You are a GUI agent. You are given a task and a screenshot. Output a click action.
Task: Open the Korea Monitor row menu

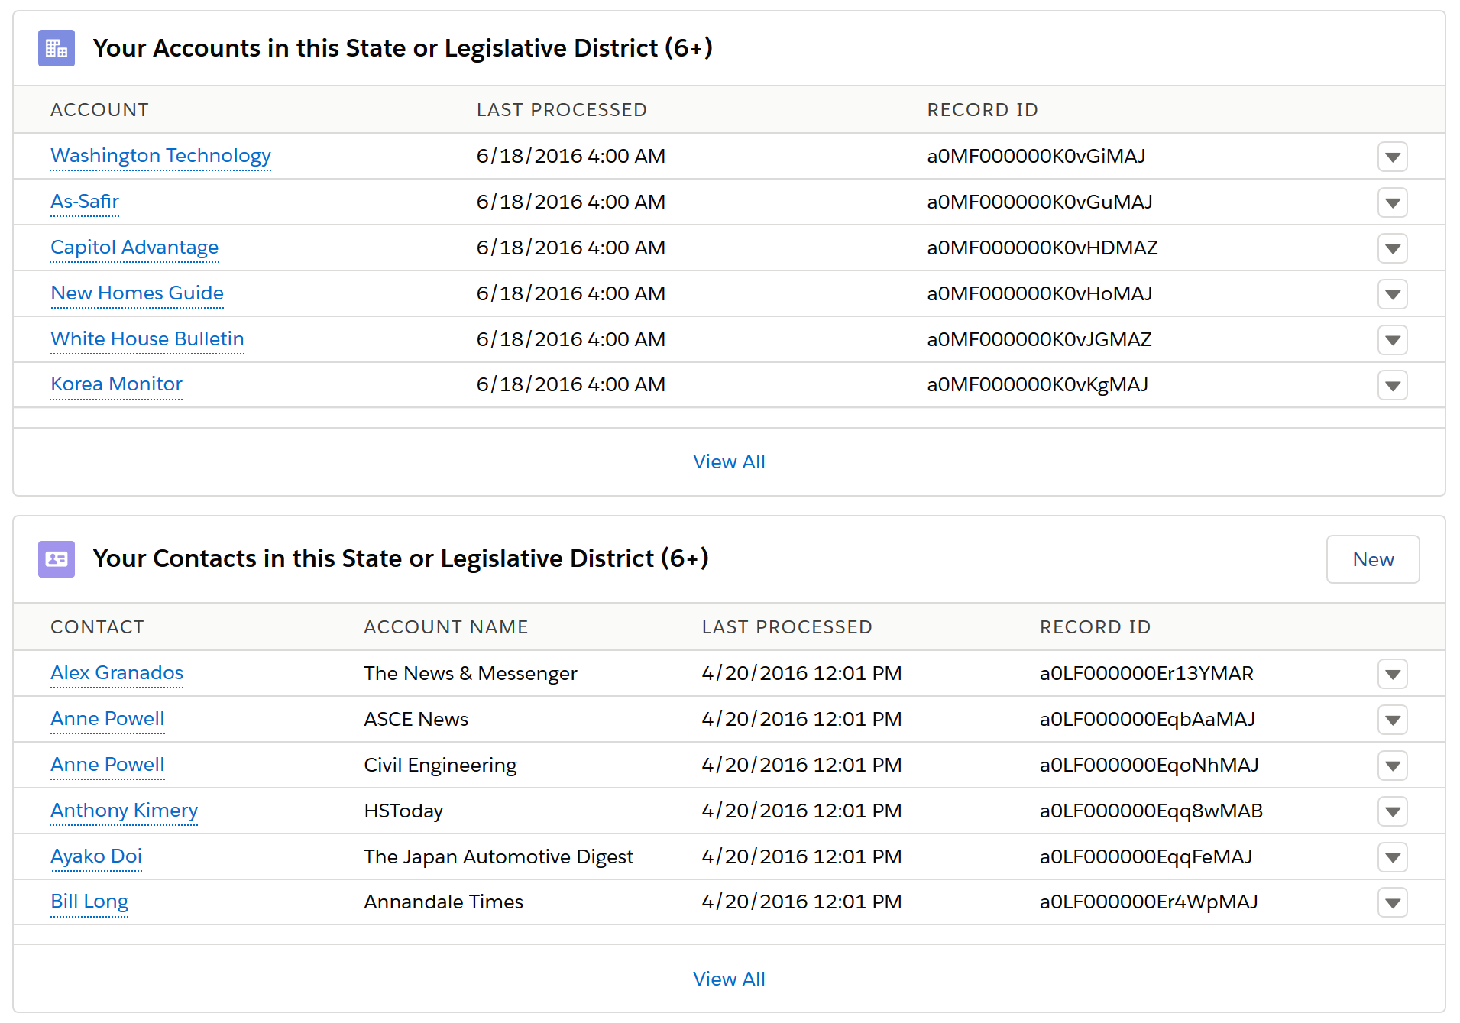pyautogui.click(x=1392, y=385)
